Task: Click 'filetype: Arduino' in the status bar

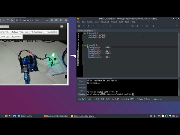Action: click(x=143, y=99)
